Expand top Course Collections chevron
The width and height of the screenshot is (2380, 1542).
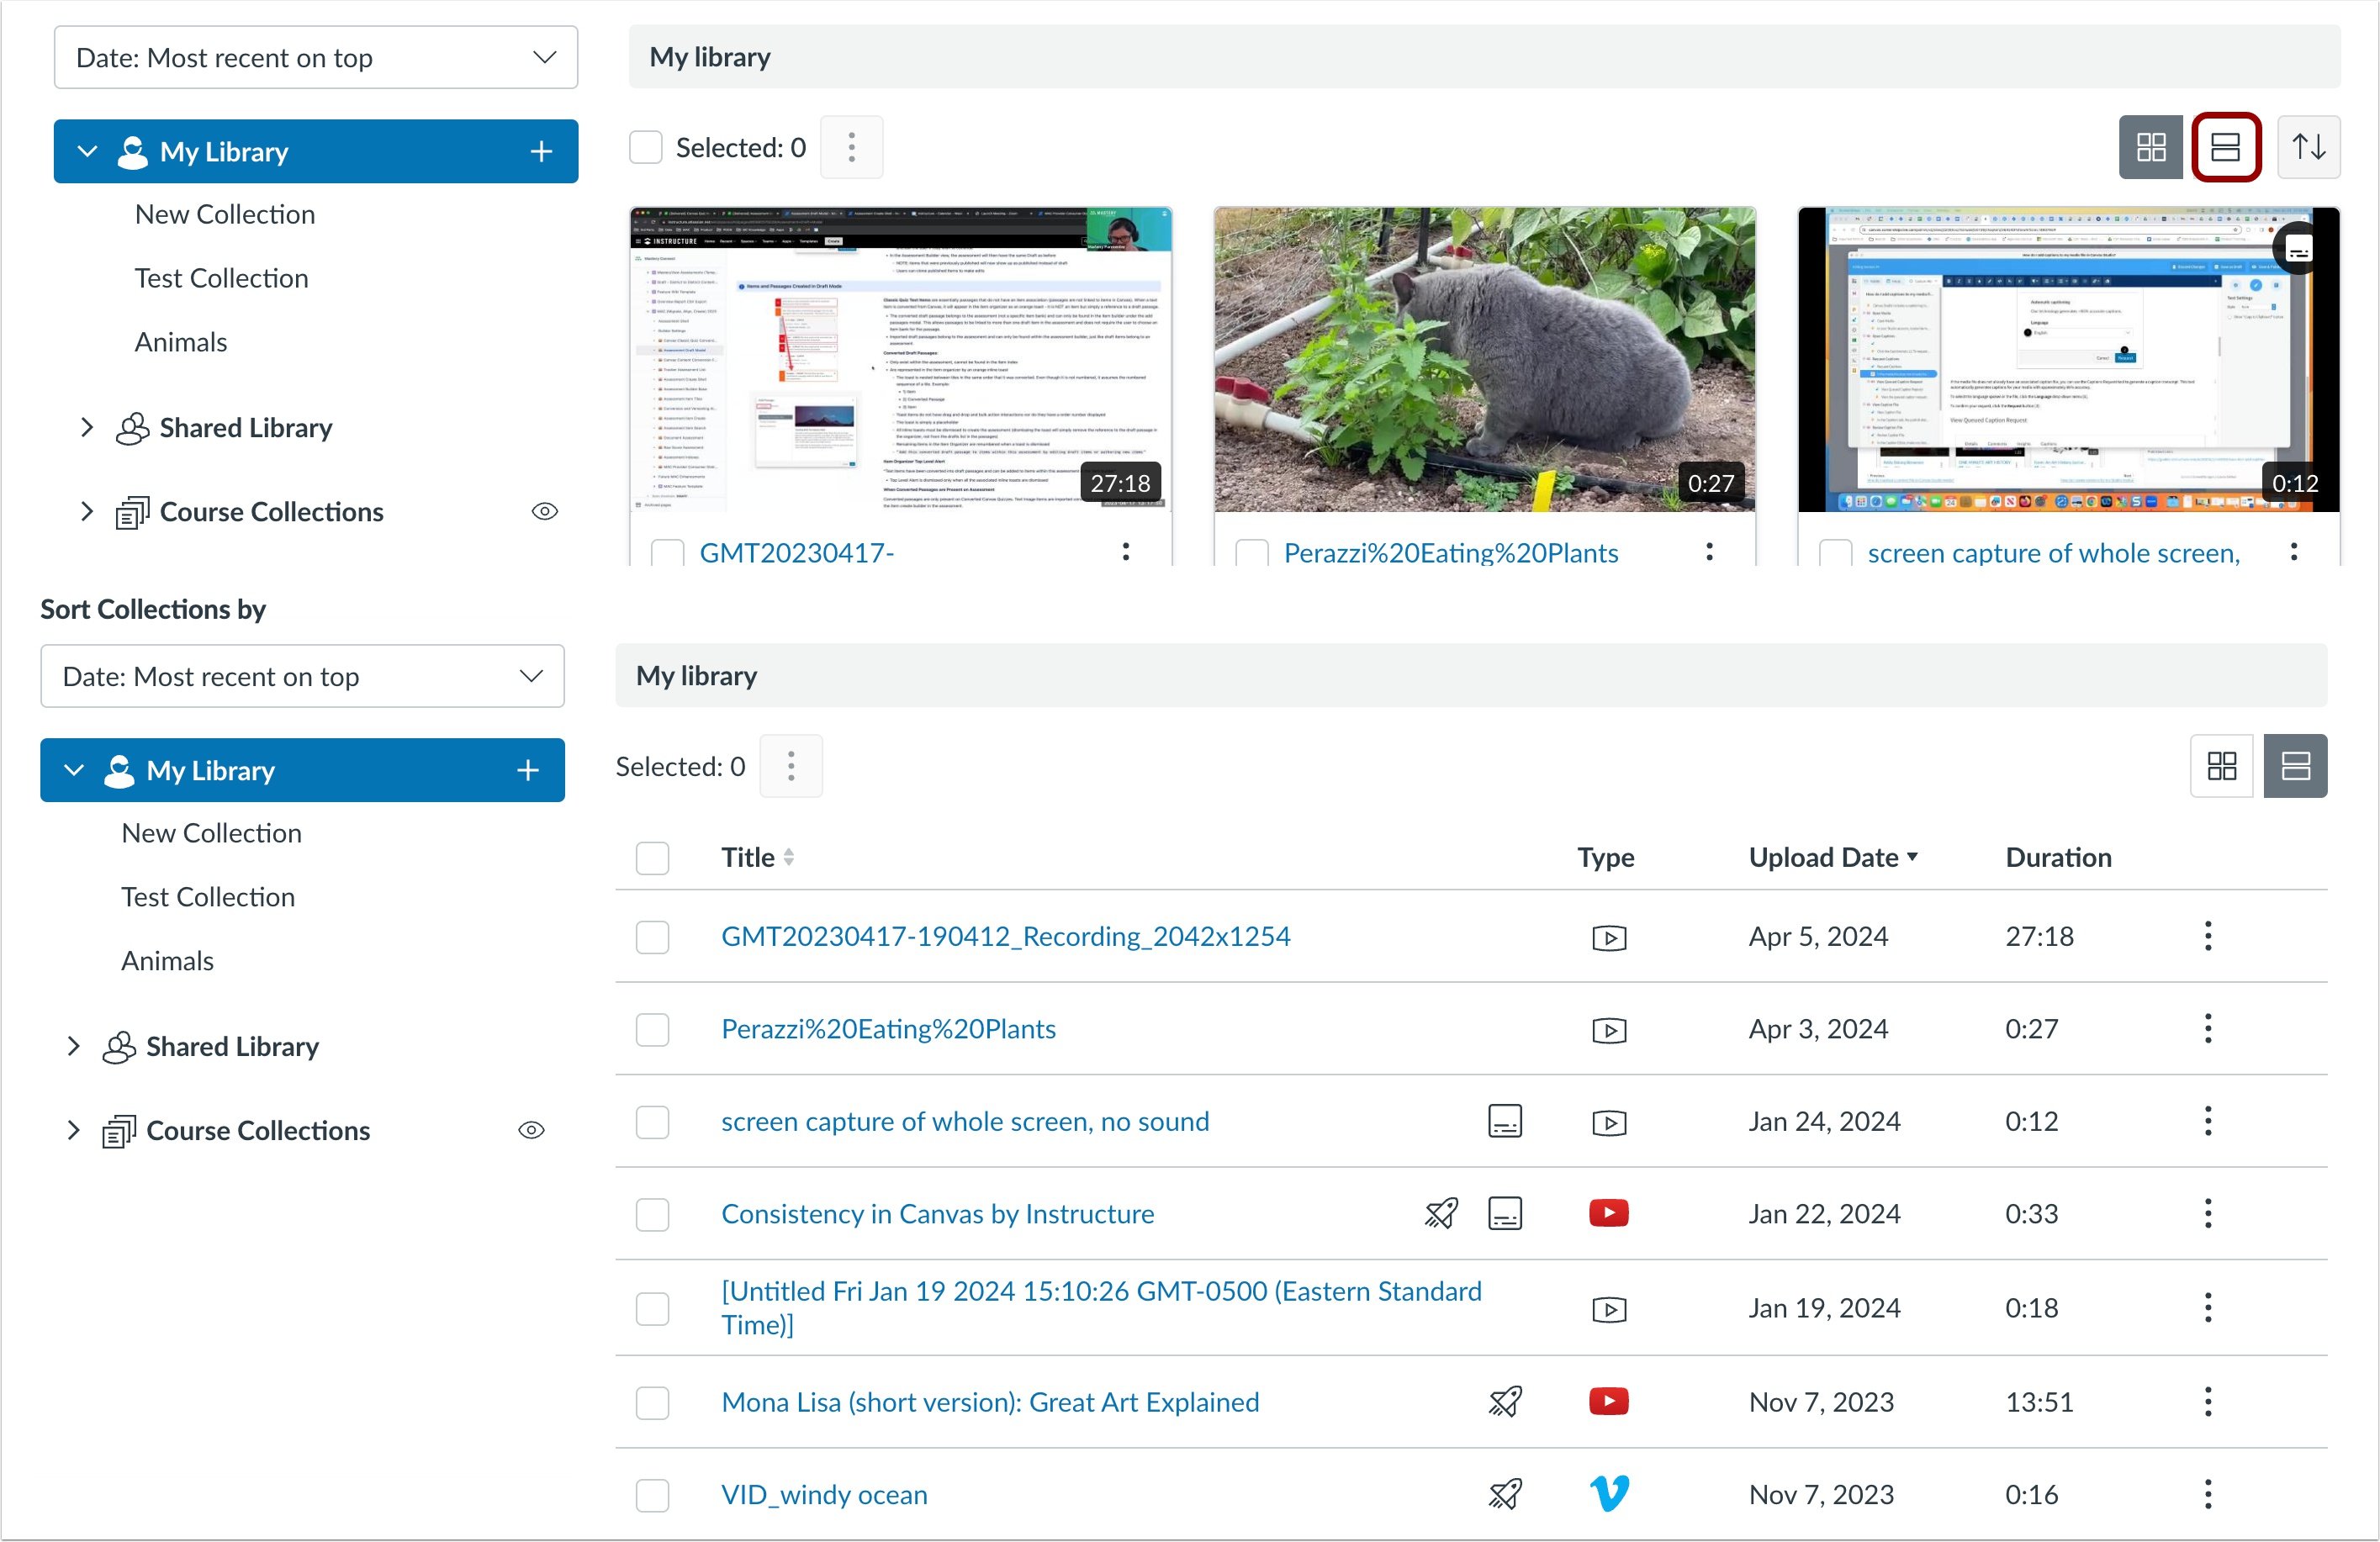point(87,512)
